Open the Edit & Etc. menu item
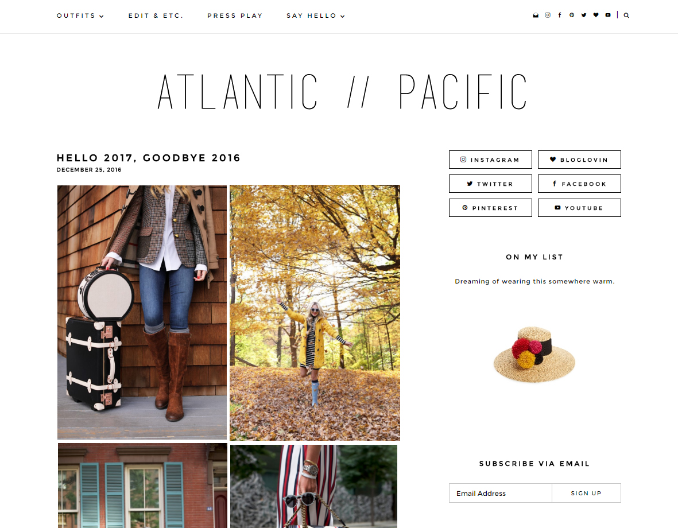This screenshot has width=678, height=528. tap(156, 15)
